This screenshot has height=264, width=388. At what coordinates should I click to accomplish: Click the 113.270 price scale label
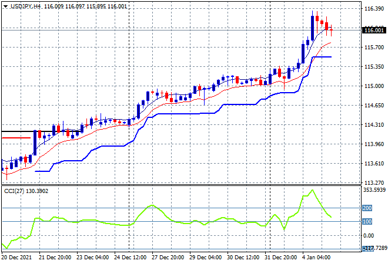[374, 183]
